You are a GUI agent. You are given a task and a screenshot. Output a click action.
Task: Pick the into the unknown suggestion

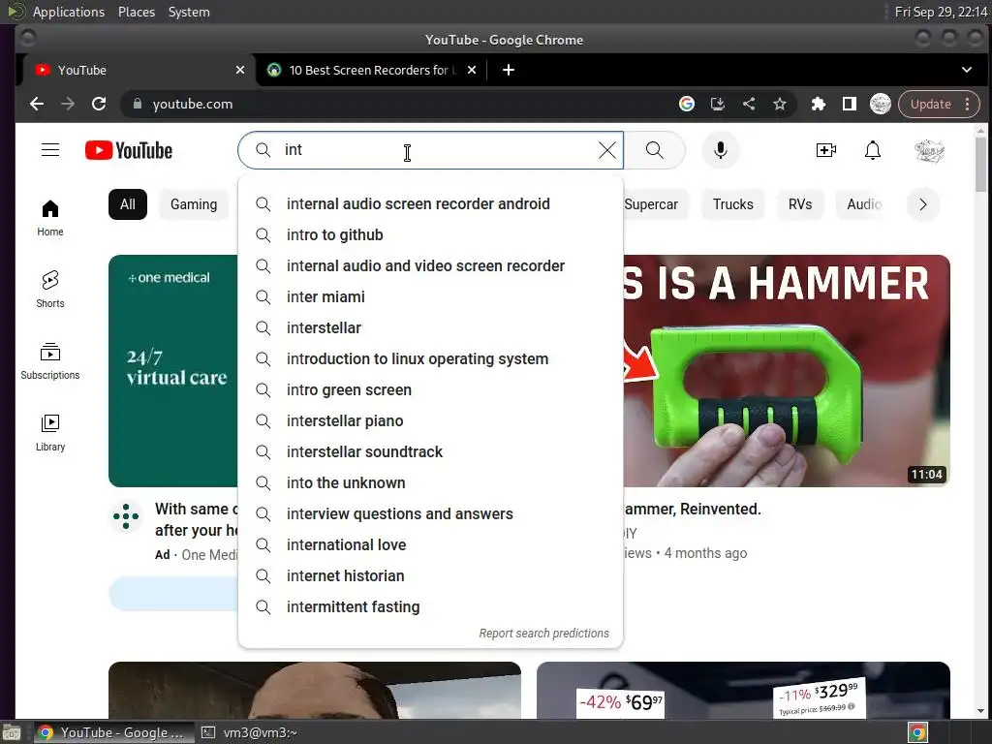(430, 482)
